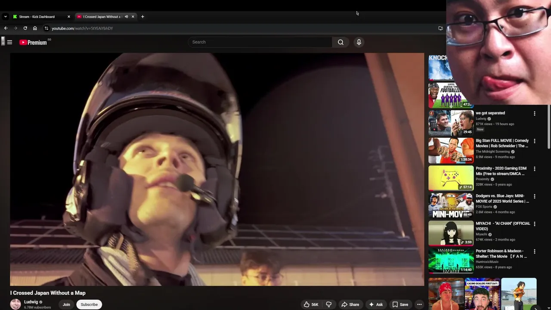Open the video title I Crossed Japan Without a Map

pos(48,293)
